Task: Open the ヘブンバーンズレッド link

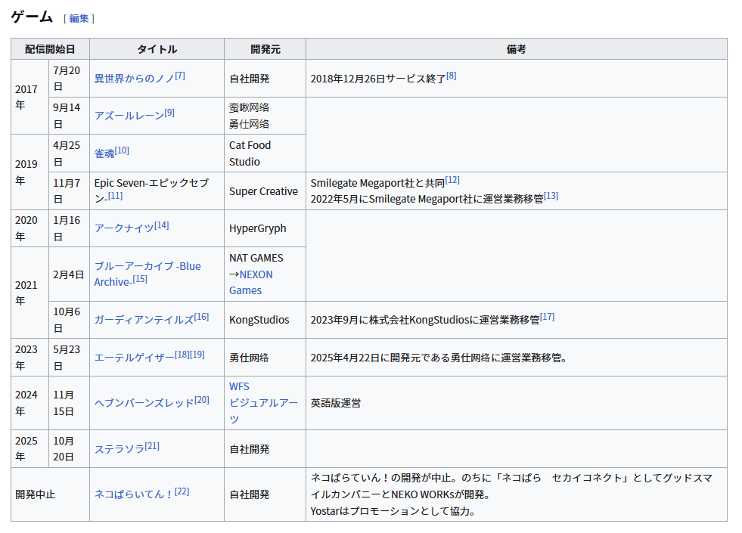Action: [x=144, y=403]
